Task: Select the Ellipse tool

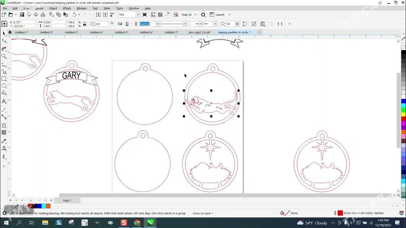Action: (x=4, y=86)
